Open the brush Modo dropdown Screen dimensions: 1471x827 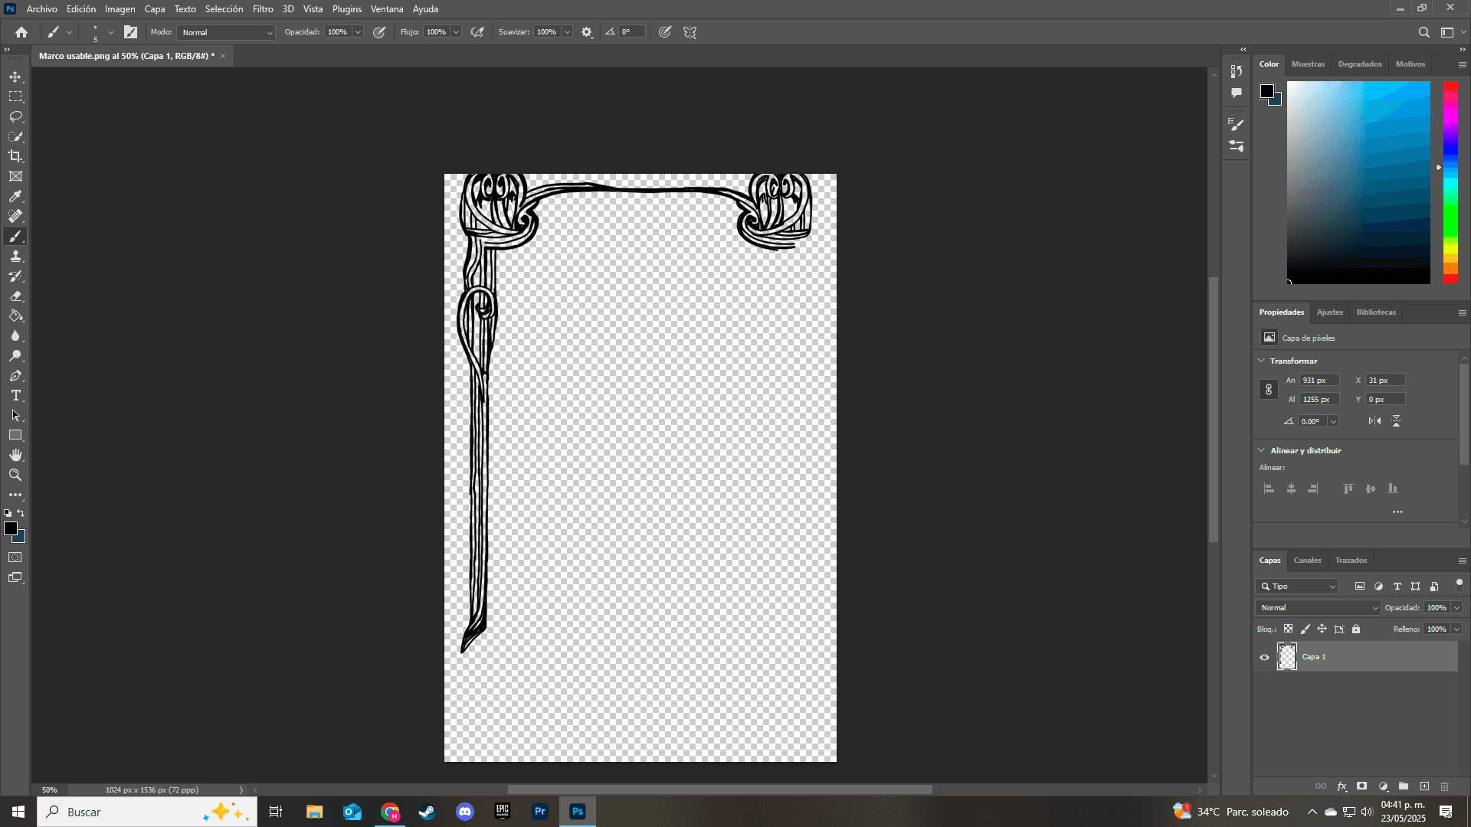pyautogui.click(x=226, y=32)
